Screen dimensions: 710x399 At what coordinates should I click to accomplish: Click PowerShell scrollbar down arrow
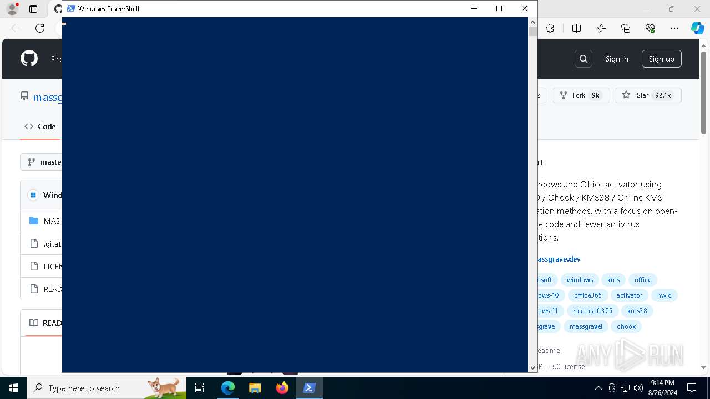click(x=532, y=367)
